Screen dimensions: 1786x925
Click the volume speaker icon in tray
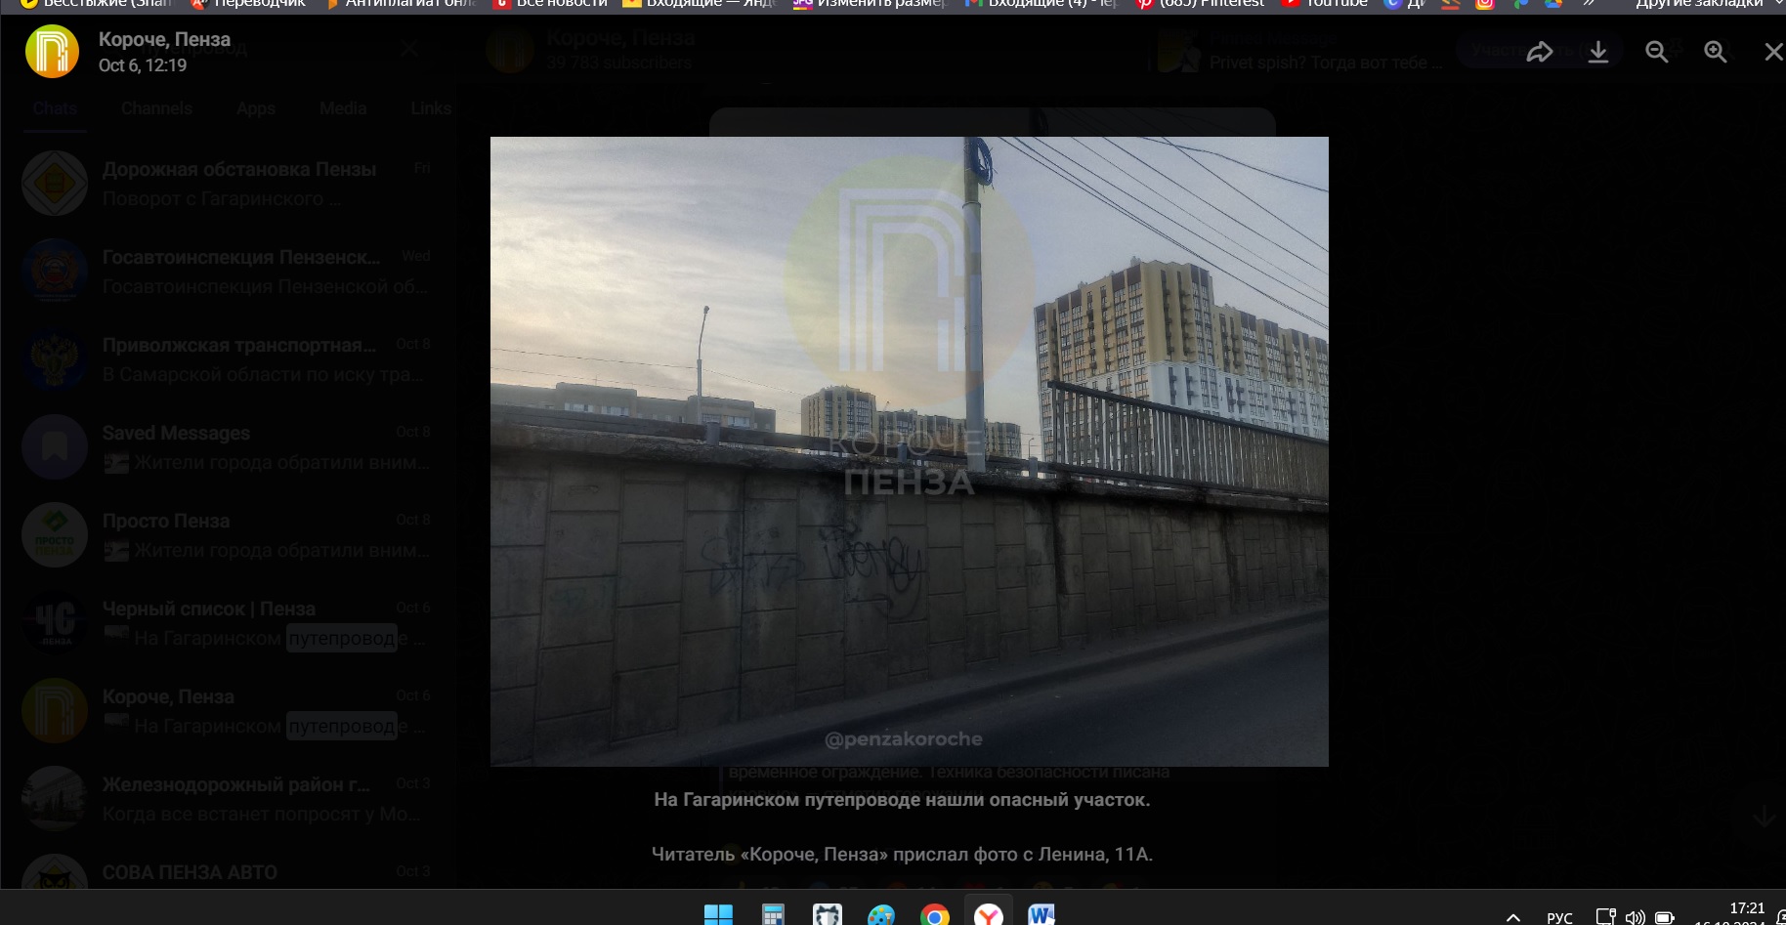1635,917
